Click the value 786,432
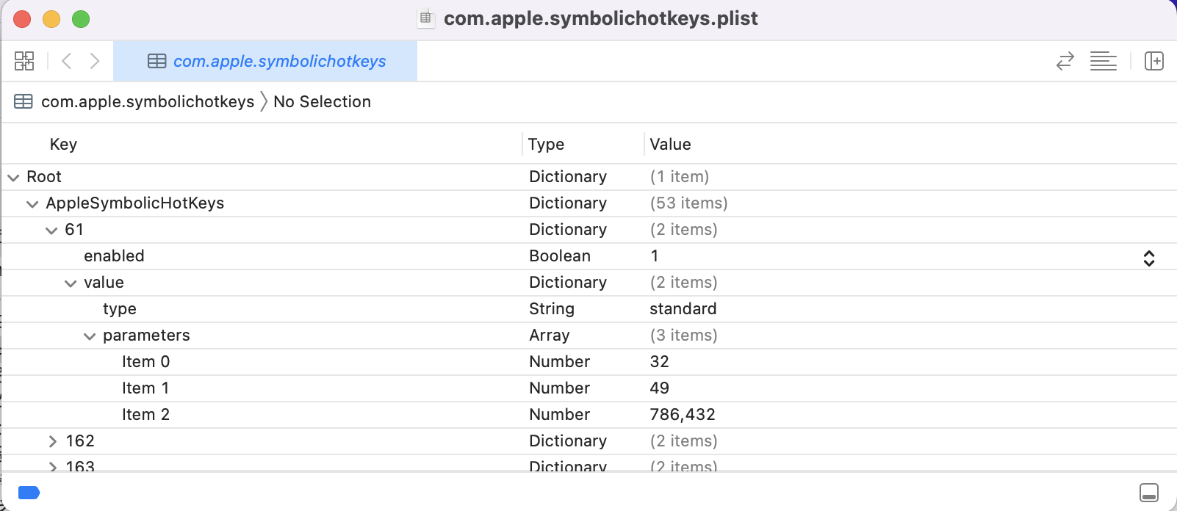This screenshot has width=1177, height=511. 683,415
